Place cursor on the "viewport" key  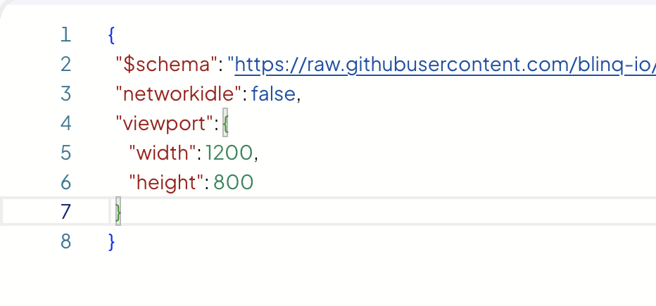pyautogui.click(x=165, y=124)
